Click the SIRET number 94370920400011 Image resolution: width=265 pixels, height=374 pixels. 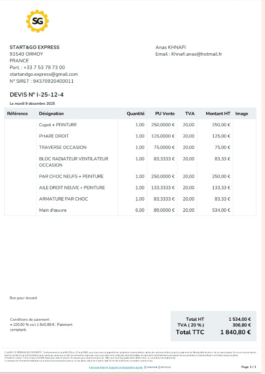point(53,81)
